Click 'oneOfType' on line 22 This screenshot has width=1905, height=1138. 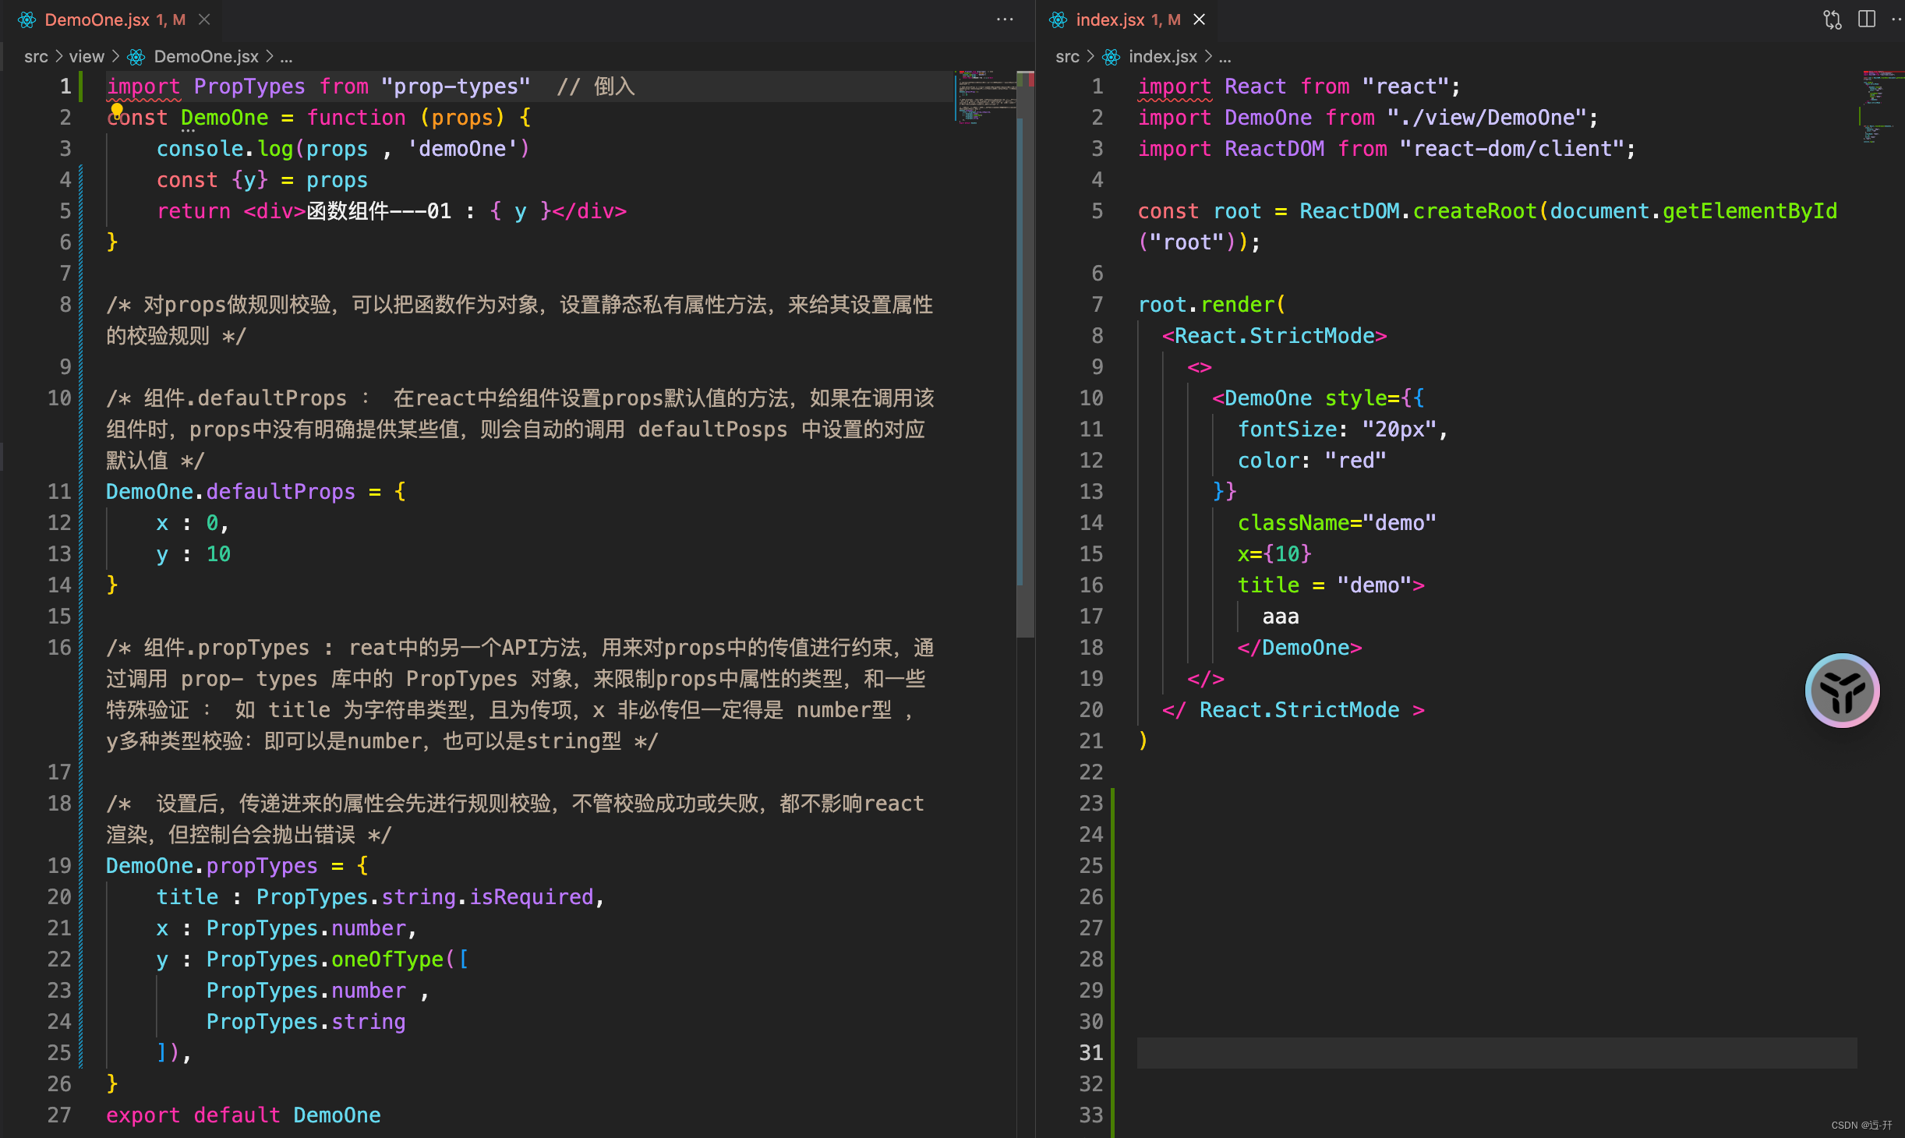pos(387,960)
